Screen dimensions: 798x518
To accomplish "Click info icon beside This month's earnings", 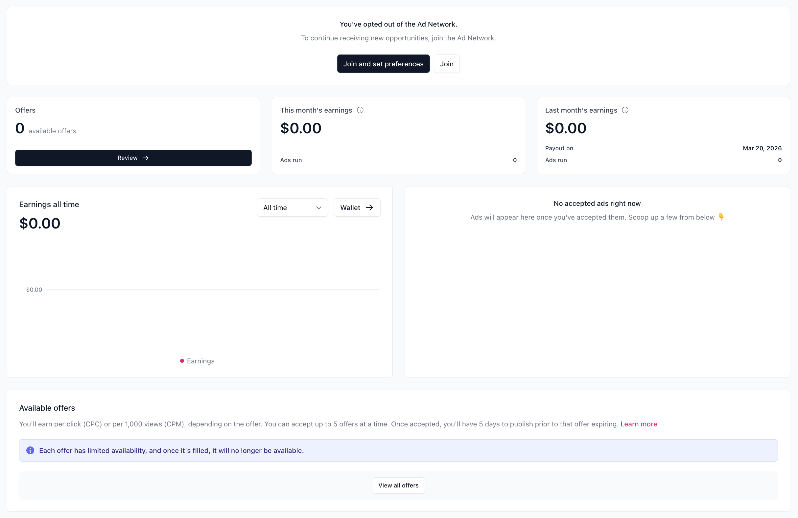I will (360, 110).
